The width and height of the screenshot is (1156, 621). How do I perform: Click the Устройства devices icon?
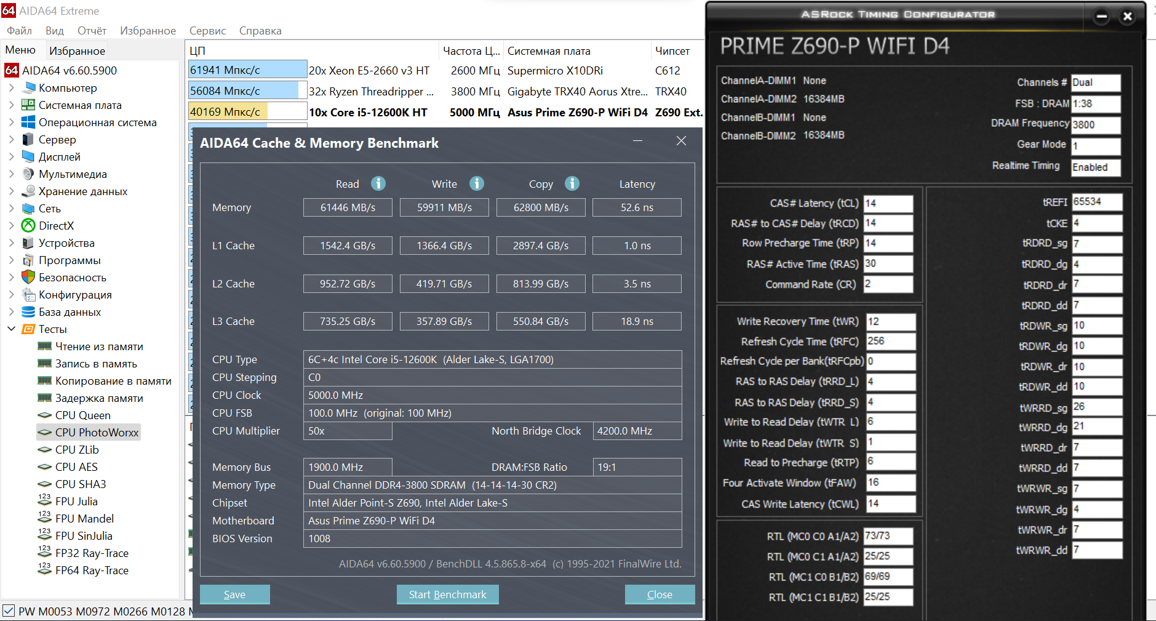coord(28,243)
